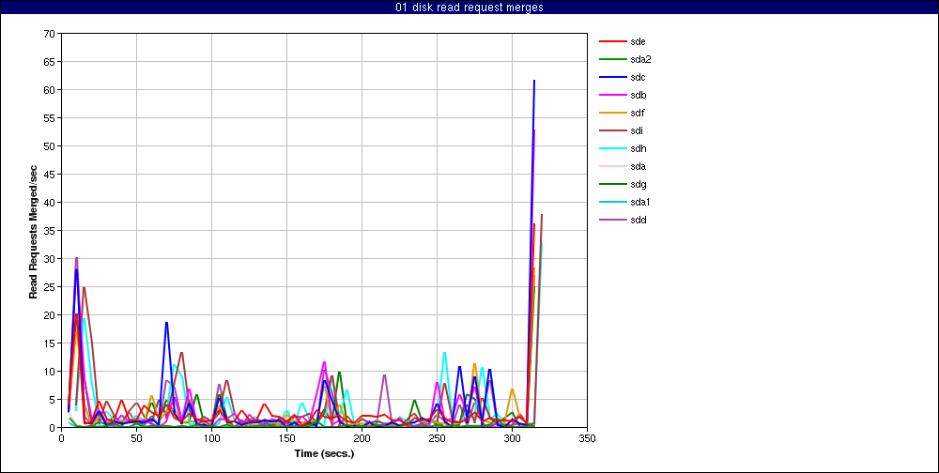Select the sdg legend label
Screen dimensions: 939x473
638,184
